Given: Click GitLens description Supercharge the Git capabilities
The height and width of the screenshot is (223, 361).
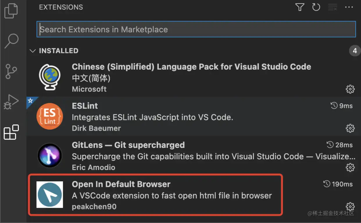Looking at the screenshot, I should click(x=214, y=156).
